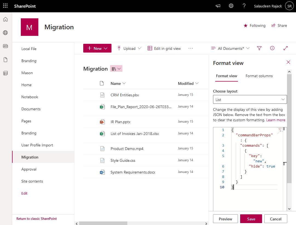The height and width of the screenshot is (225, 296).
Task: Toggle Following status for the Migration site
Action: point(255,25)
